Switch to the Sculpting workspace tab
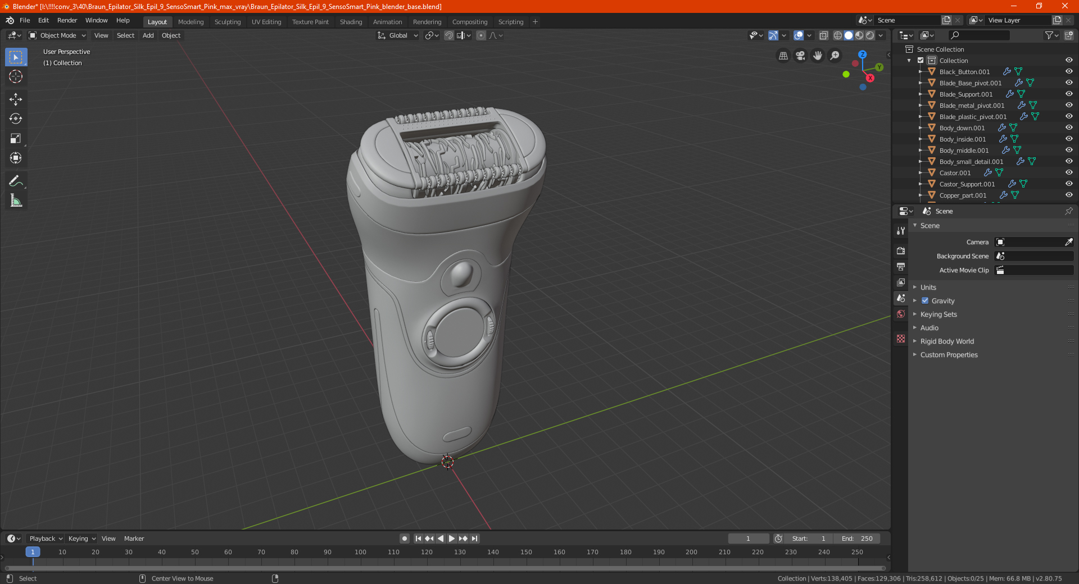Image resolution: width=1079 pixels, height=584 pixels. pos(228,22)
